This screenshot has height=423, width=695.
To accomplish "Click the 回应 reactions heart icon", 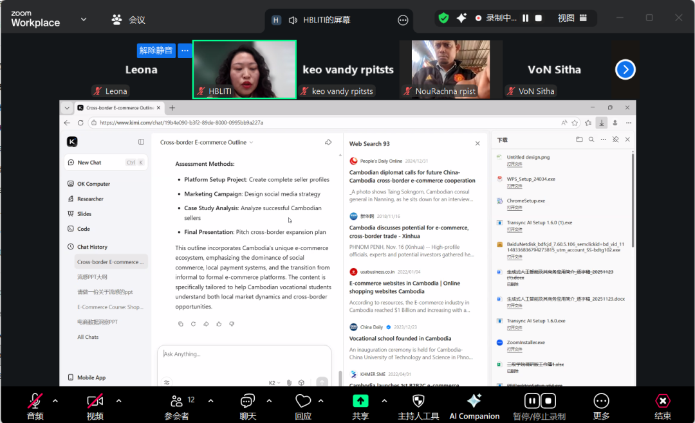I will coord(303,401).
